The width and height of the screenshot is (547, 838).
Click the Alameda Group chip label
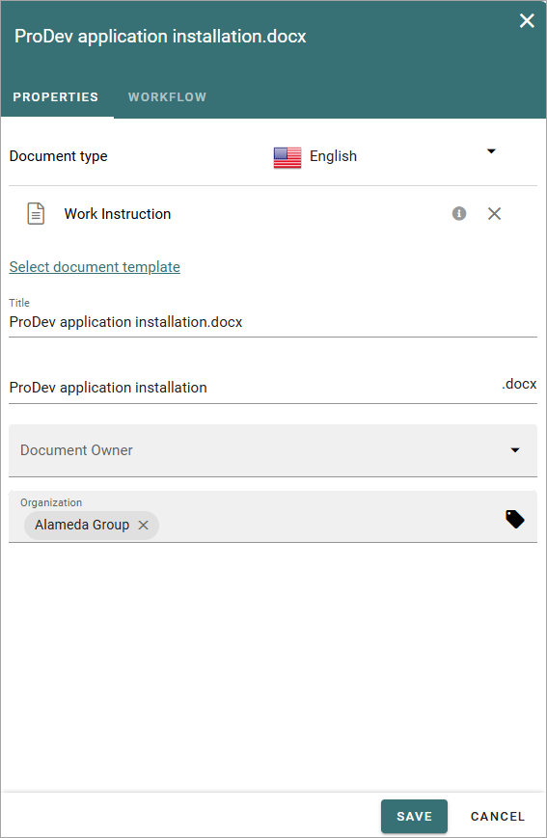pos(82,526)
